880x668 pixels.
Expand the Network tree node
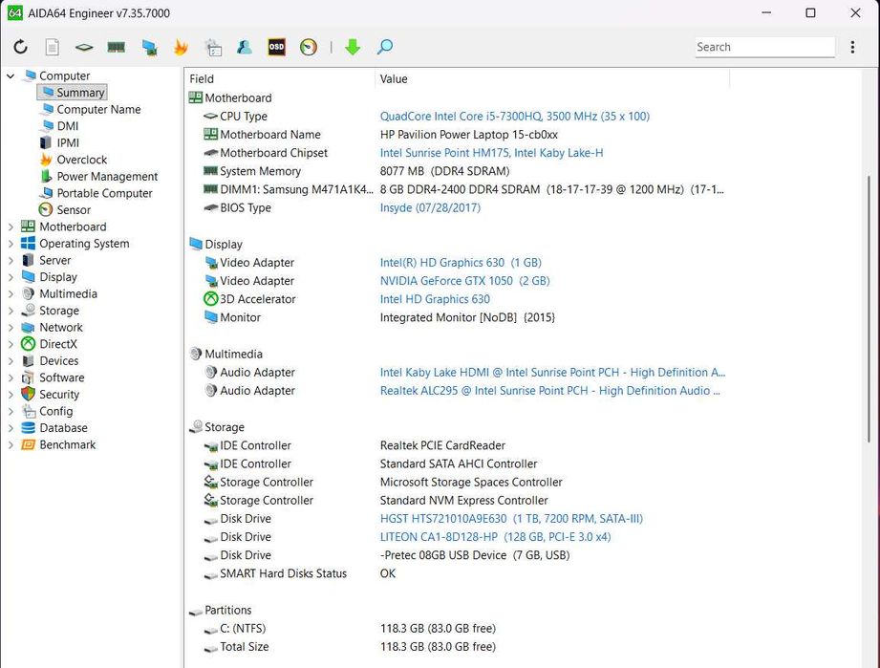click(11, 327)
